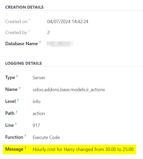Screen dimensions: 143x159
Task: Click the blurred Database Name value
Action: (x=60, y=44)
